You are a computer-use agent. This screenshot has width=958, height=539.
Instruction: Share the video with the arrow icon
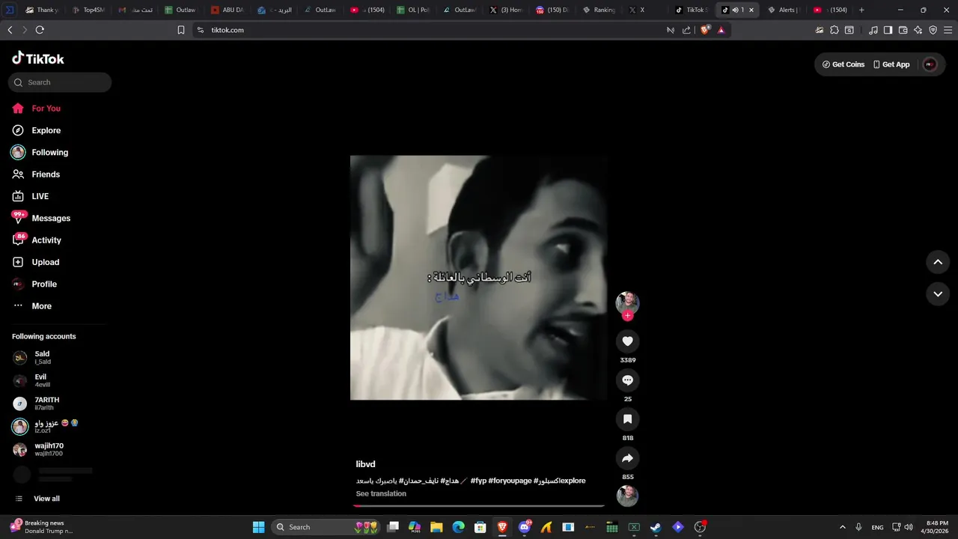pos(627,458)
